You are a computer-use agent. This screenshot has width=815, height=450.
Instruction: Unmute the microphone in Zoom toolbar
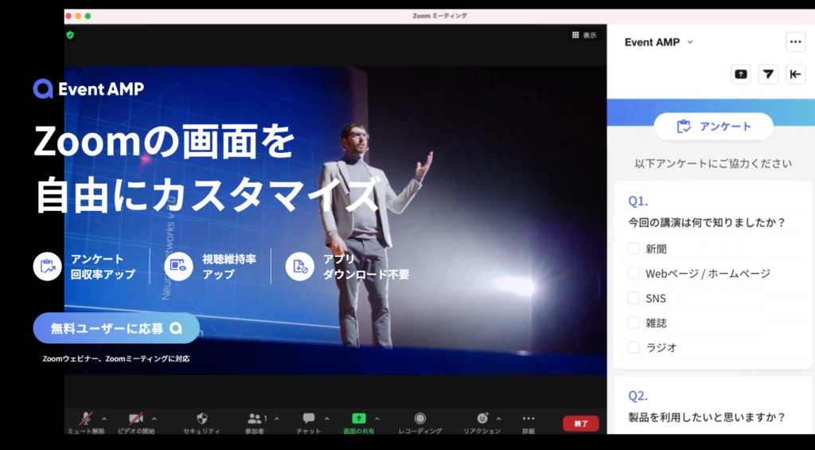(x=86, y=418)
